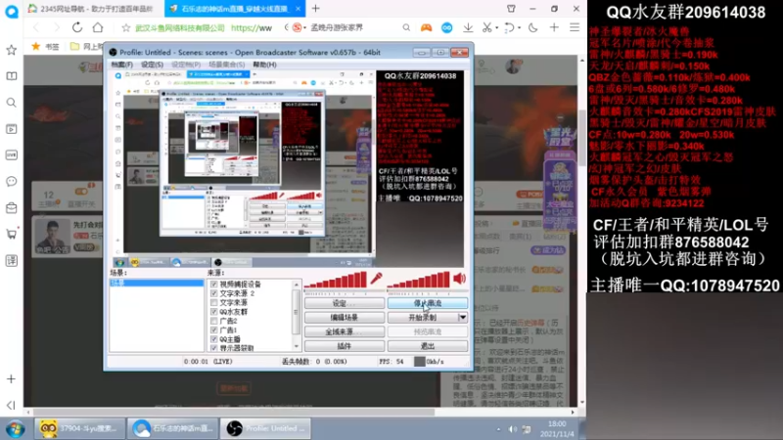The image size is (783, 440).
Task: Toggle QQ水友群 source checkbox
Action: (214, 311)
